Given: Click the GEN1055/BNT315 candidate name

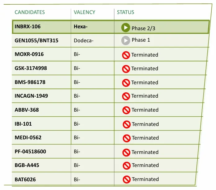Looking at the screenshot, I should coord(37,40).
